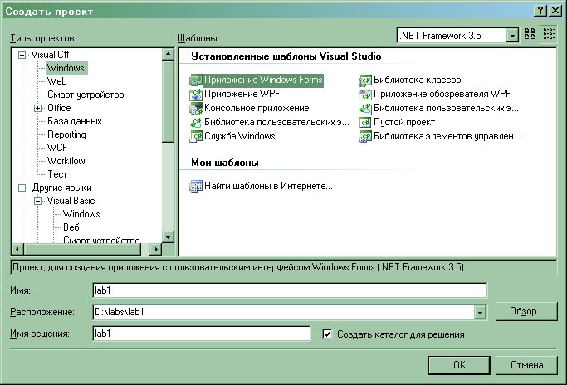This screenshot has width=567, height=385.
Task: Select Смарт-устройство under Visual C#
Action: [x=86, y=95]
